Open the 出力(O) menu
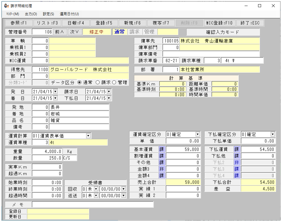This screenshot has width=282, height=222. pos(31,14)
